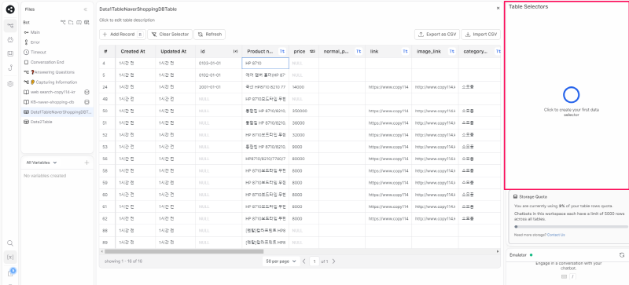This screenshot has height=285, width=629.
Task: Click the image_link column type icon
Action: pyautogui.click(x=451, y=51)
